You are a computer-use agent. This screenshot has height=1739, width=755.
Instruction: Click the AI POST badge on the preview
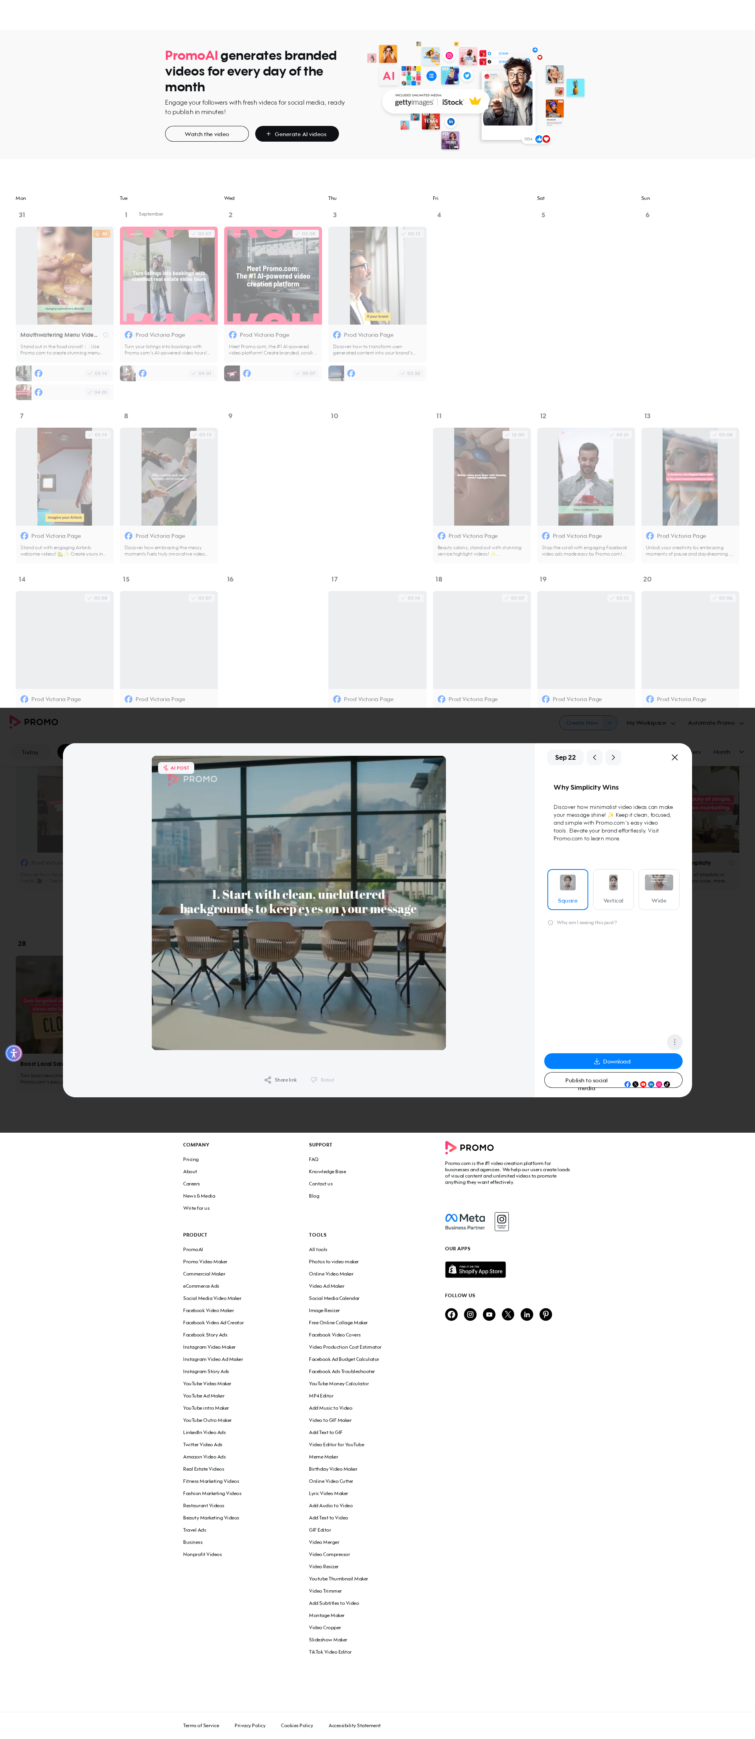click(176, 768)
